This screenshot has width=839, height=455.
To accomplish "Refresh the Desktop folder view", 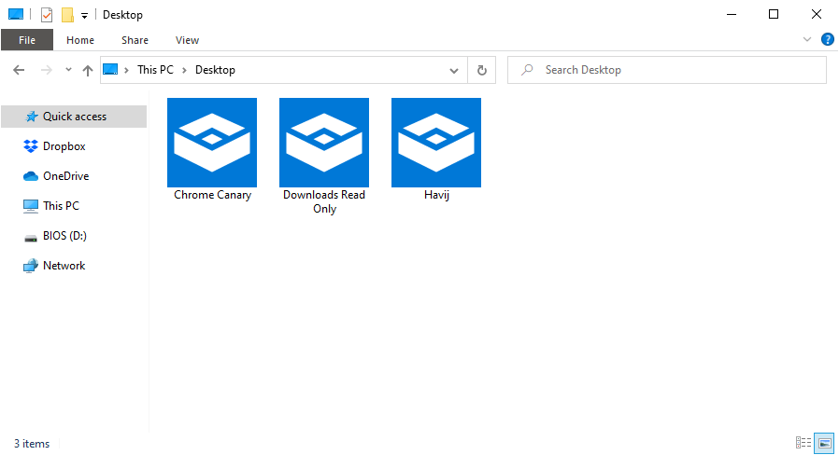I will point(481,70).
